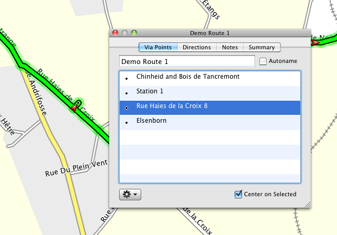Click the red route marker at top right of map
The width and height of the screenshot is (337, 235).
[x=315, y=43]
